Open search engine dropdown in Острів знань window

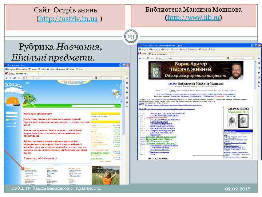(96, 78)
